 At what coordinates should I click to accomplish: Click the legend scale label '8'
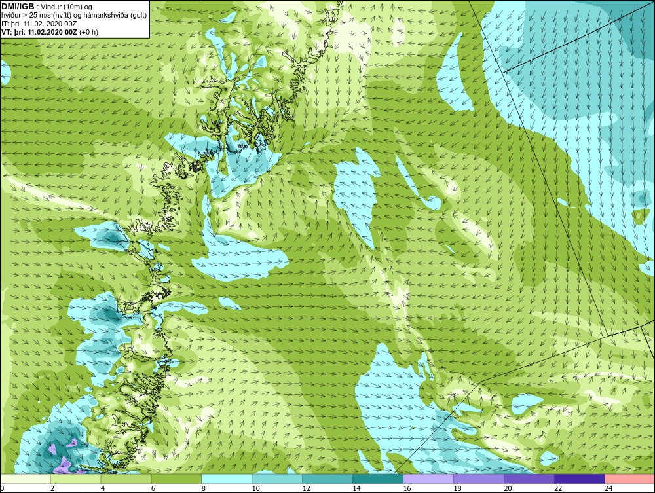(x=204, y=488)
